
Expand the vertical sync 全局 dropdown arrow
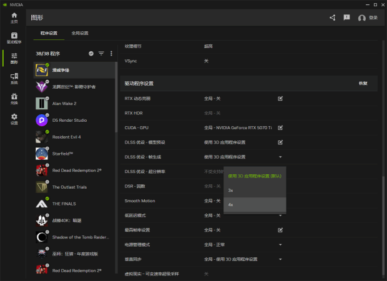[280, 259]
